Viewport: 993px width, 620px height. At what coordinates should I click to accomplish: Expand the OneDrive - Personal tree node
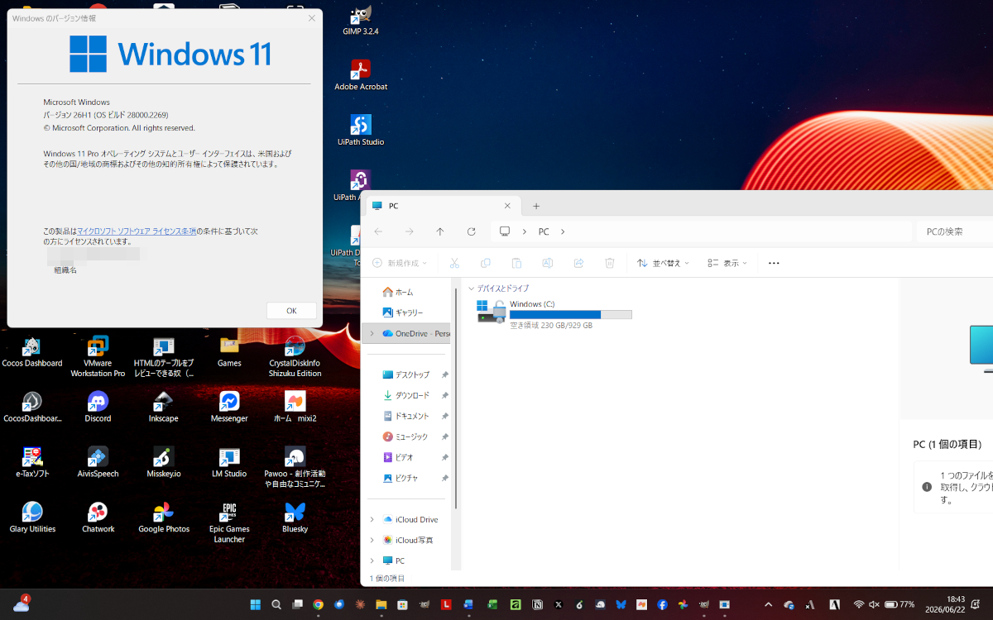click(372, 333)
